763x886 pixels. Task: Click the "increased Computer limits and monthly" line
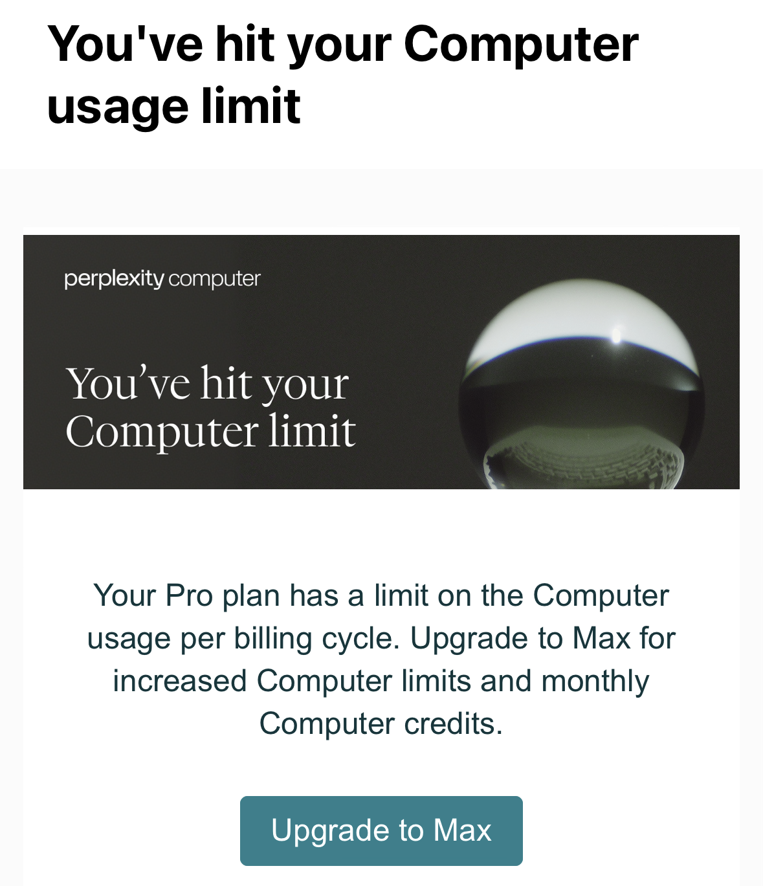coord(381,681)
